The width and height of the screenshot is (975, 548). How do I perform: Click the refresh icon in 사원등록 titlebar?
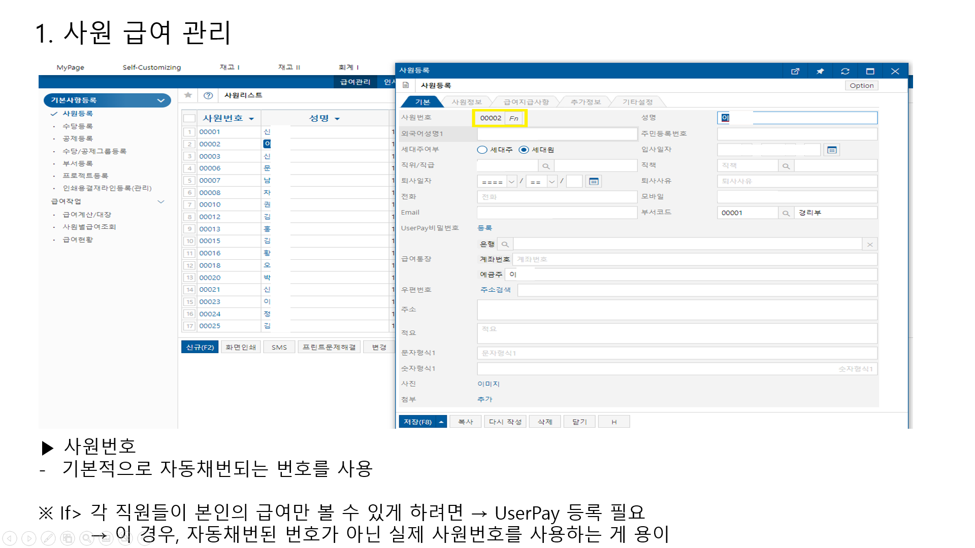845,71
